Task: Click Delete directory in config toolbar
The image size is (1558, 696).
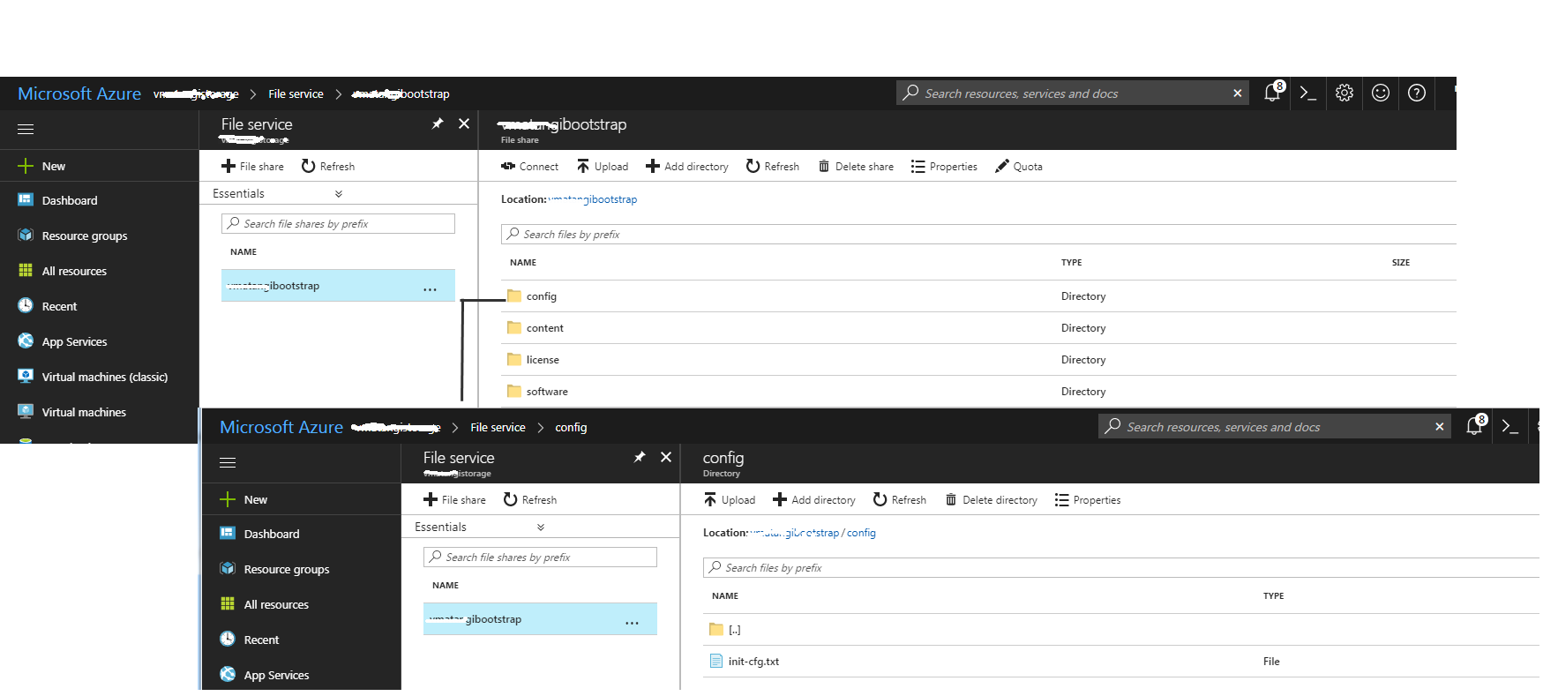Action: point(991,500)
